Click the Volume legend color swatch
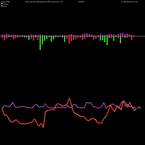 pos(2,3)
